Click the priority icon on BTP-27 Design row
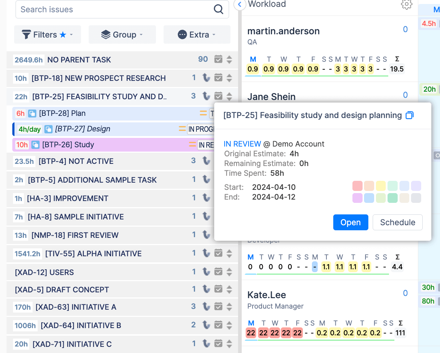Screen dimensions: 440x353 point(182,129)
